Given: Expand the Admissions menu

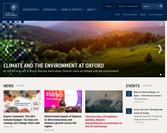Looking at the screenshot, I should click(x=31, y=9).
